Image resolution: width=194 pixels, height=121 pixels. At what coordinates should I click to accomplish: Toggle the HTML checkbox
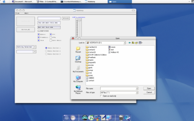pos(51,37)
